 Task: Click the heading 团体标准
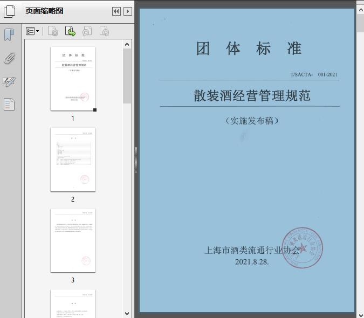249,49
